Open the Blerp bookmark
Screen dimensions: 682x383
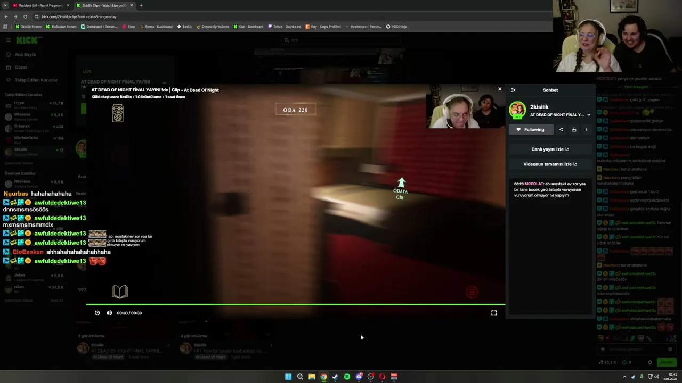(129, 27)
